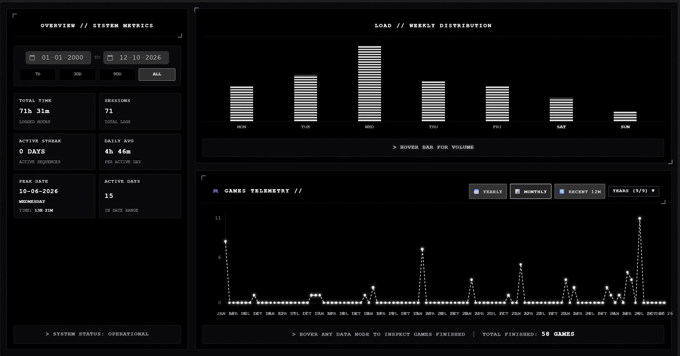Viewport: 680px width, 356px height.
Task: Click the WED bar in weekly distribution
Action: tap(370, 83)
